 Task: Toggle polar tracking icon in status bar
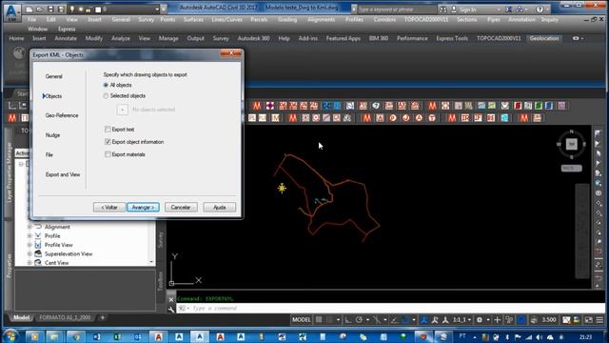click(359, 320)
